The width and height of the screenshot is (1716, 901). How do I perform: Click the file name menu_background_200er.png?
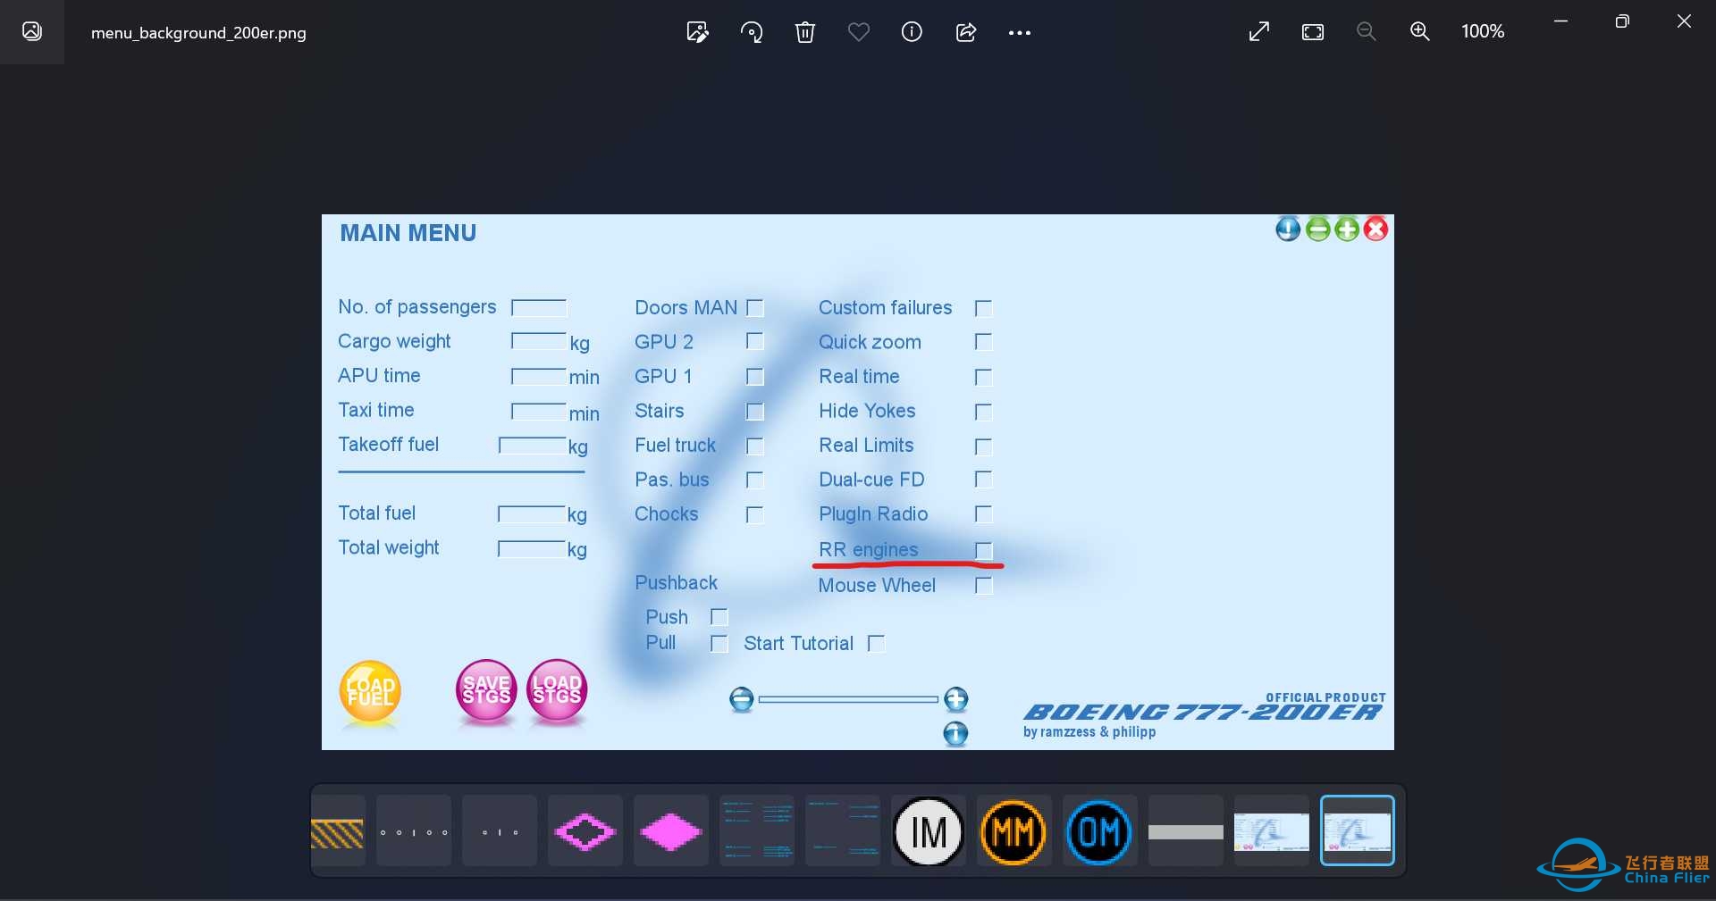point(198,33)
